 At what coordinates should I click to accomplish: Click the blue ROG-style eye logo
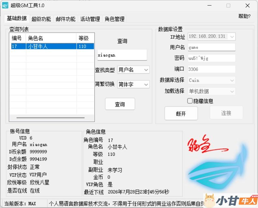[x=218, y=168]
